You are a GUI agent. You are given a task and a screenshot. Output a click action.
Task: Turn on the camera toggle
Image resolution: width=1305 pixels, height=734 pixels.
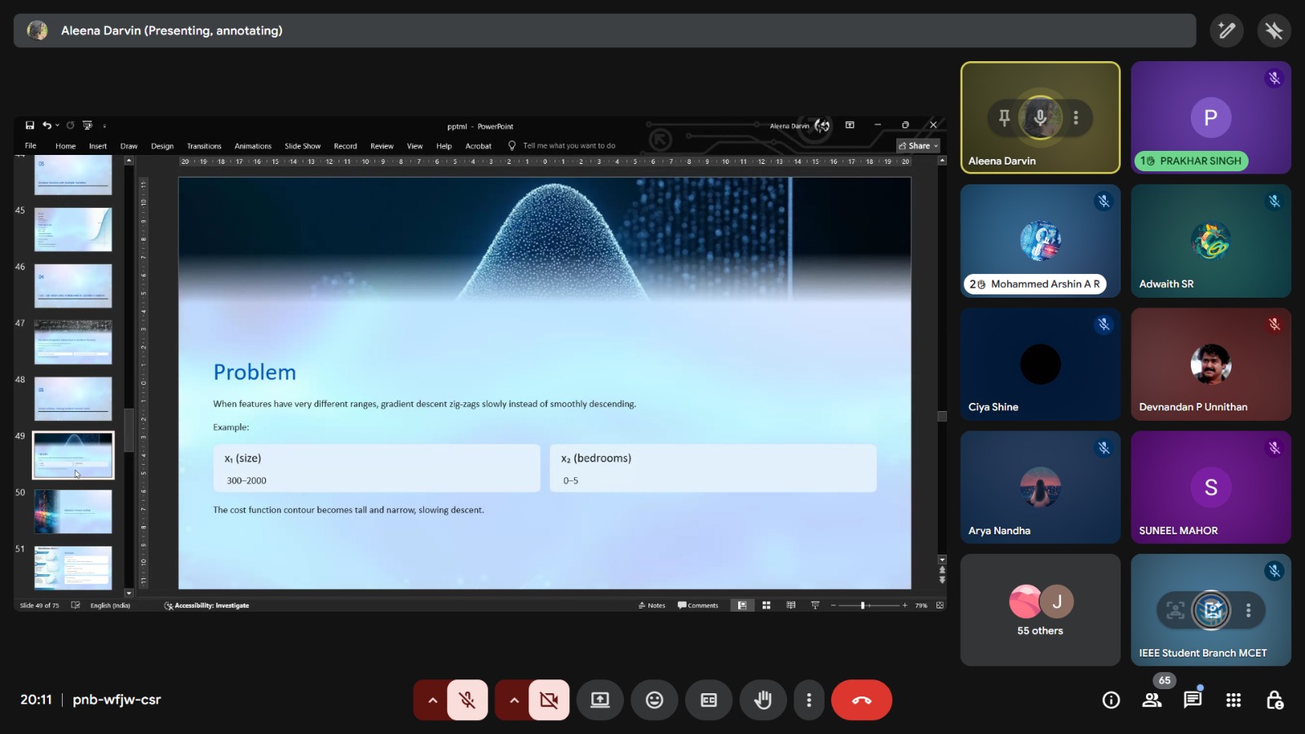[x=549, y=700]
